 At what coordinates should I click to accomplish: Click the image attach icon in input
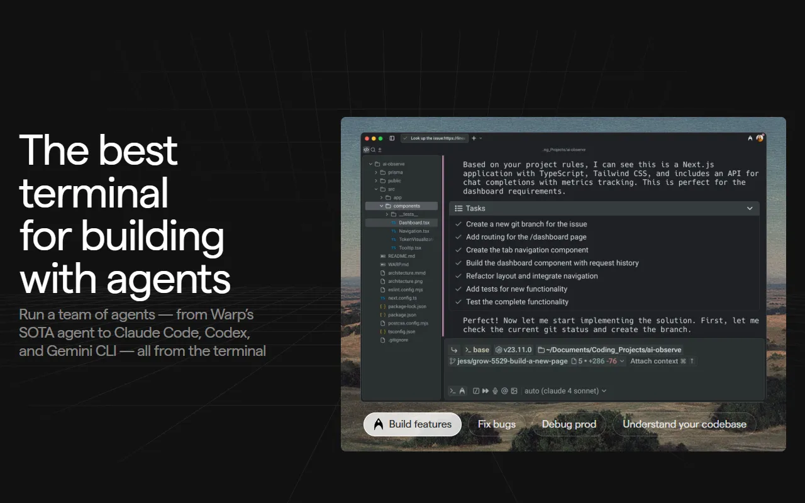click(514, 391)
